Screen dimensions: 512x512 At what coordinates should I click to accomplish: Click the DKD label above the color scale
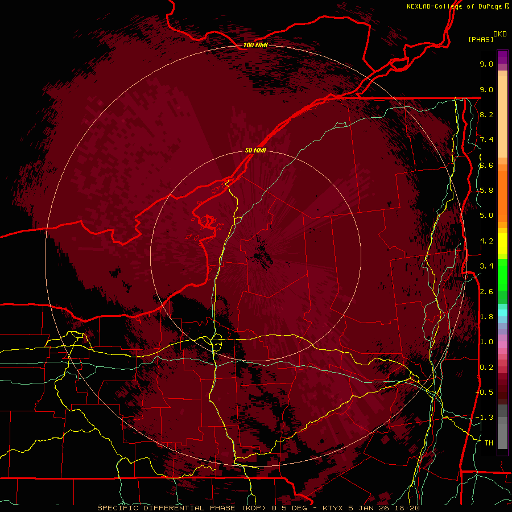(499, 34)
